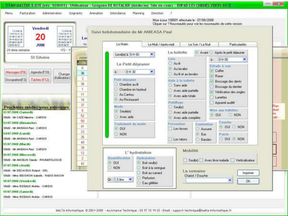Select Chambre au lit for breakfast
This screenshot has width=288, height=216.
point(116,84)
